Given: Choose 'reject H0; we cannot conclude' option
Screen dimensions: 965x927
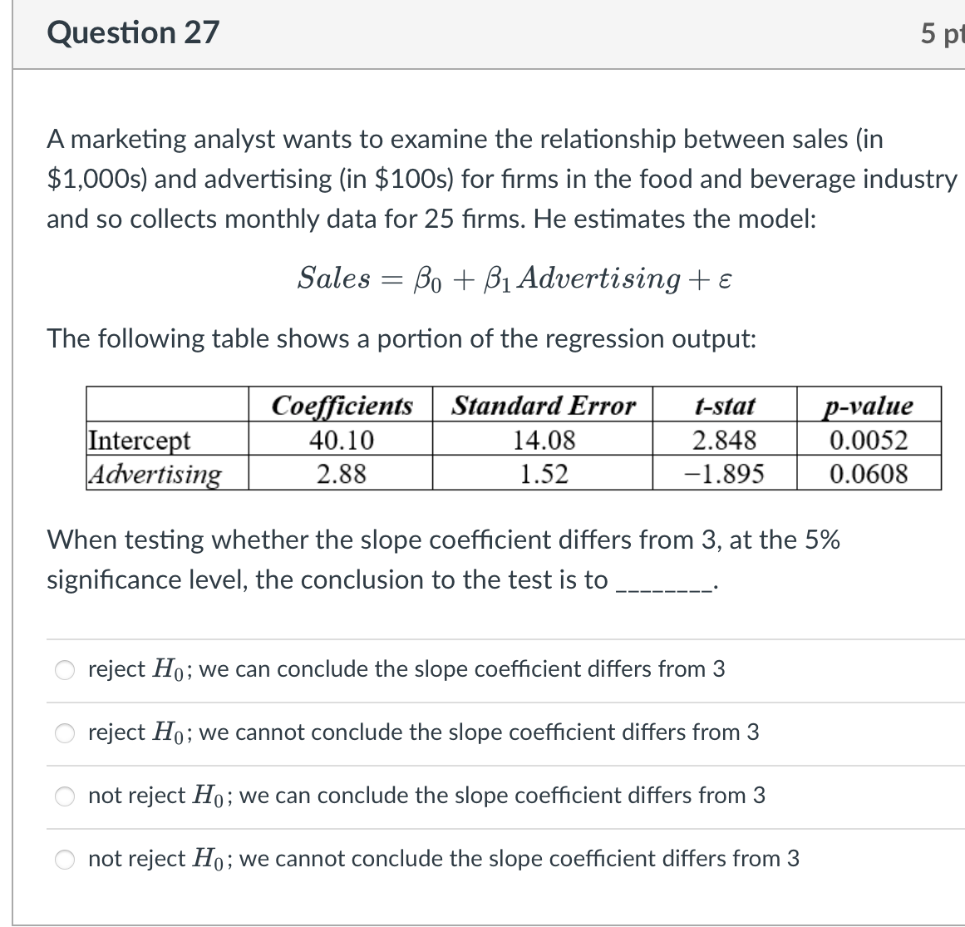Looking at the screenshot, I should tap(64, 732).
